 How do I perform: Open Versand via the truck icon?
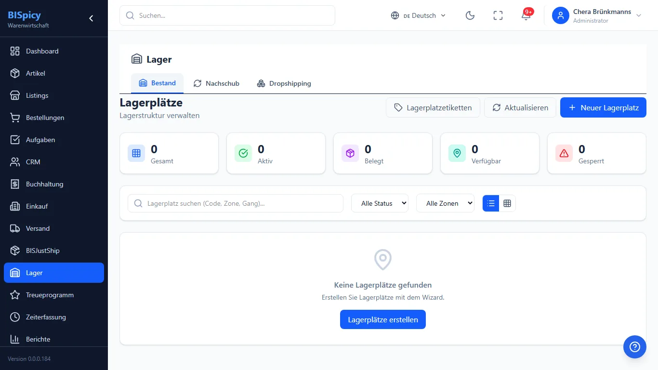(x=15, y=228)
